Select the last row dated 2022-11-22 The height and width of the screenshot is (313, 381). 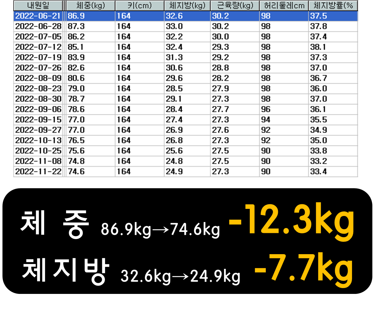[x=39, y=171]
